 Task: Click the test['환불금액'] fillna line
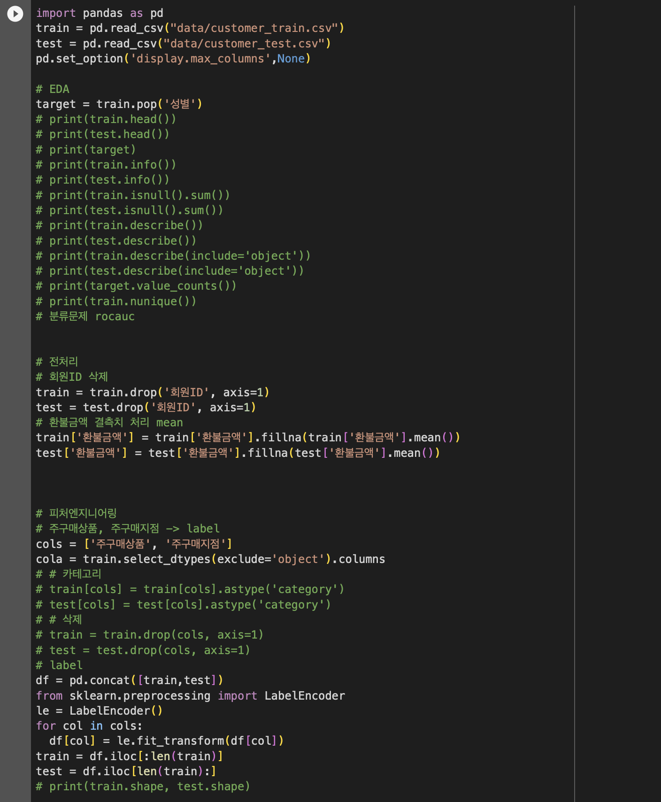(x=238, y=453)
